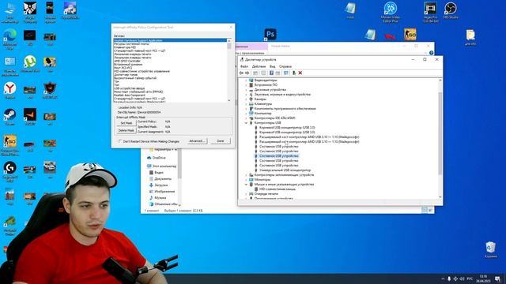Viewport: 506px width, 284px height.
Task: Click the Advanced... button
Action: coord(197,141)
